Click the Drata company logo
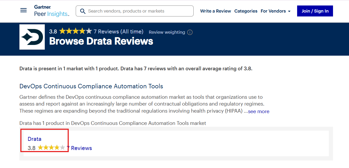The height and width of the screenshot is (168, 349). click(32, 37)
